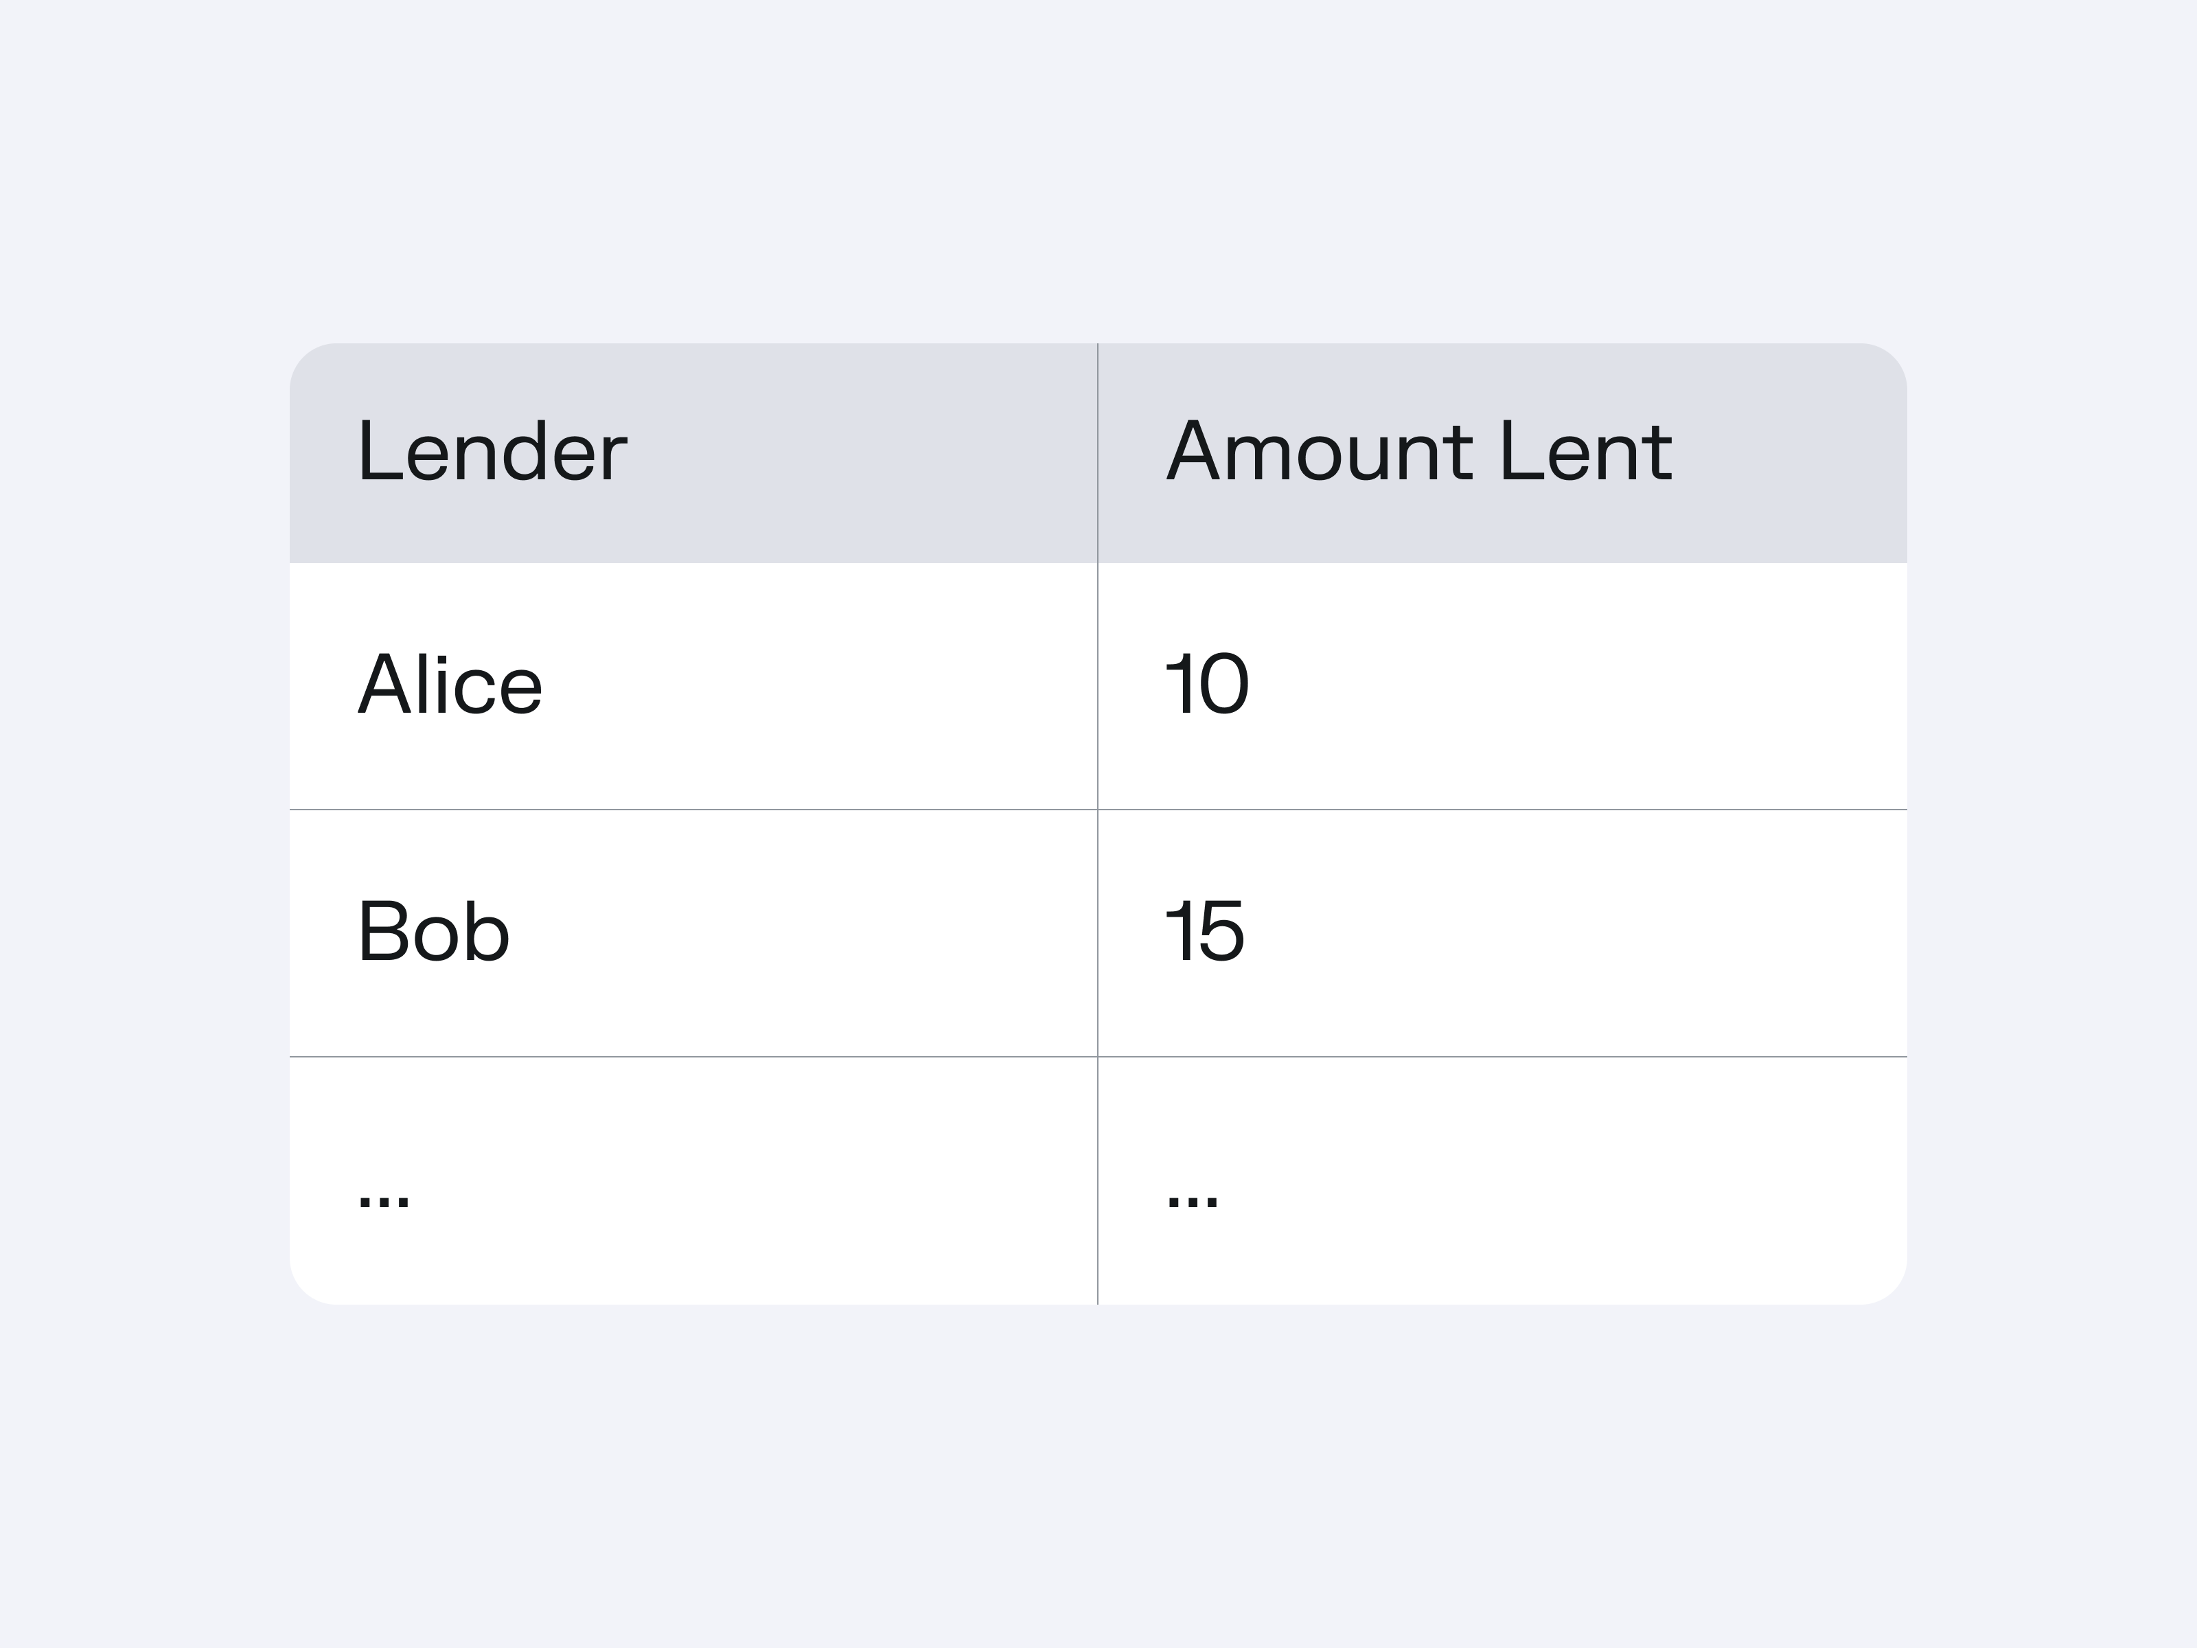
Task: Click the column divider in the header row
Action: 1098,453
